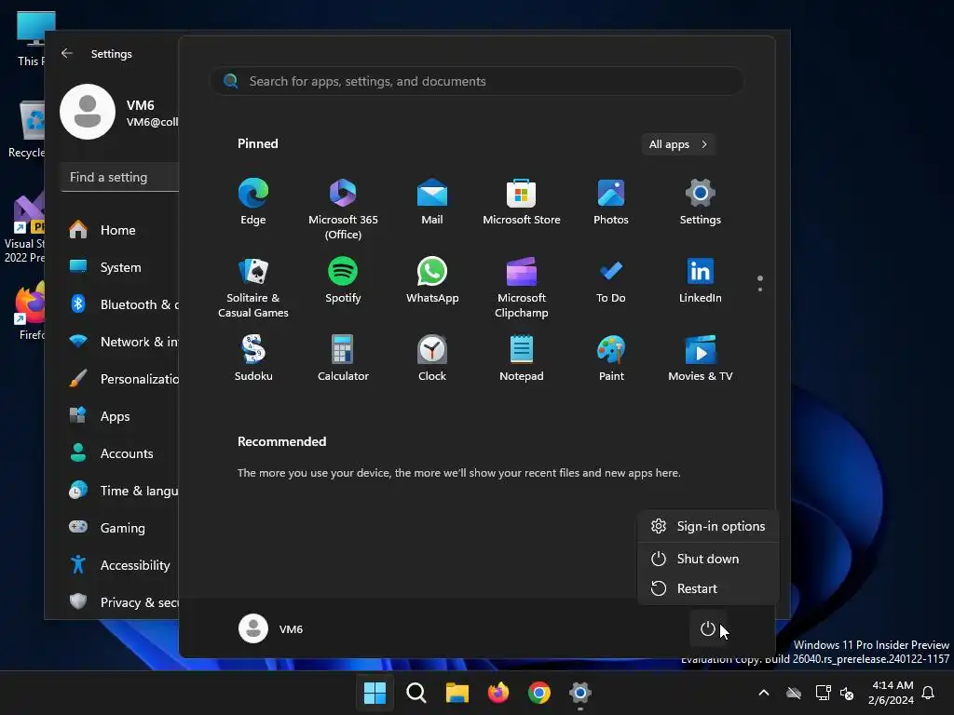The height and width of the screenshot is (715, 954).
Task: Choose Sign-in options from the power menu
Action: [x=708, y=526]
